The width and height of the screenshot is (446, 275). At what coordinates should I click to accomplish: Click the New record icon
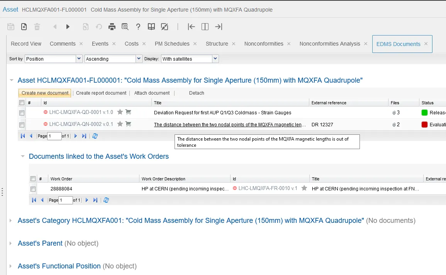24,27
